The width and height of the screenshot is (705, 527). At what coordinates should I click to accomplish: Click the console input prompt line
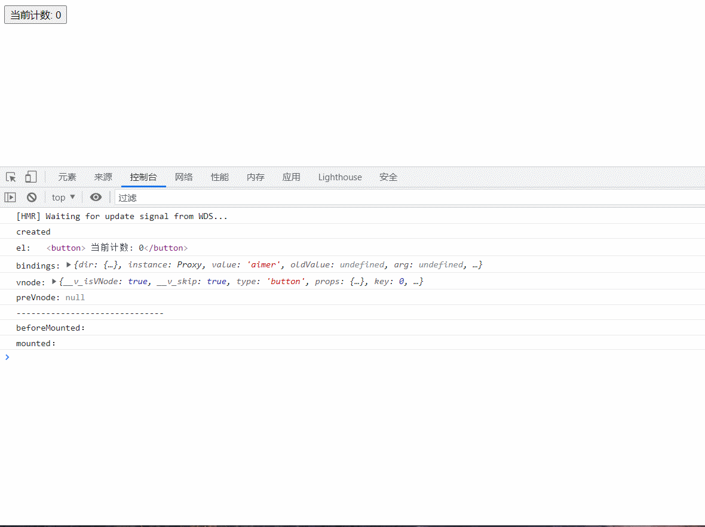(352, 358)
